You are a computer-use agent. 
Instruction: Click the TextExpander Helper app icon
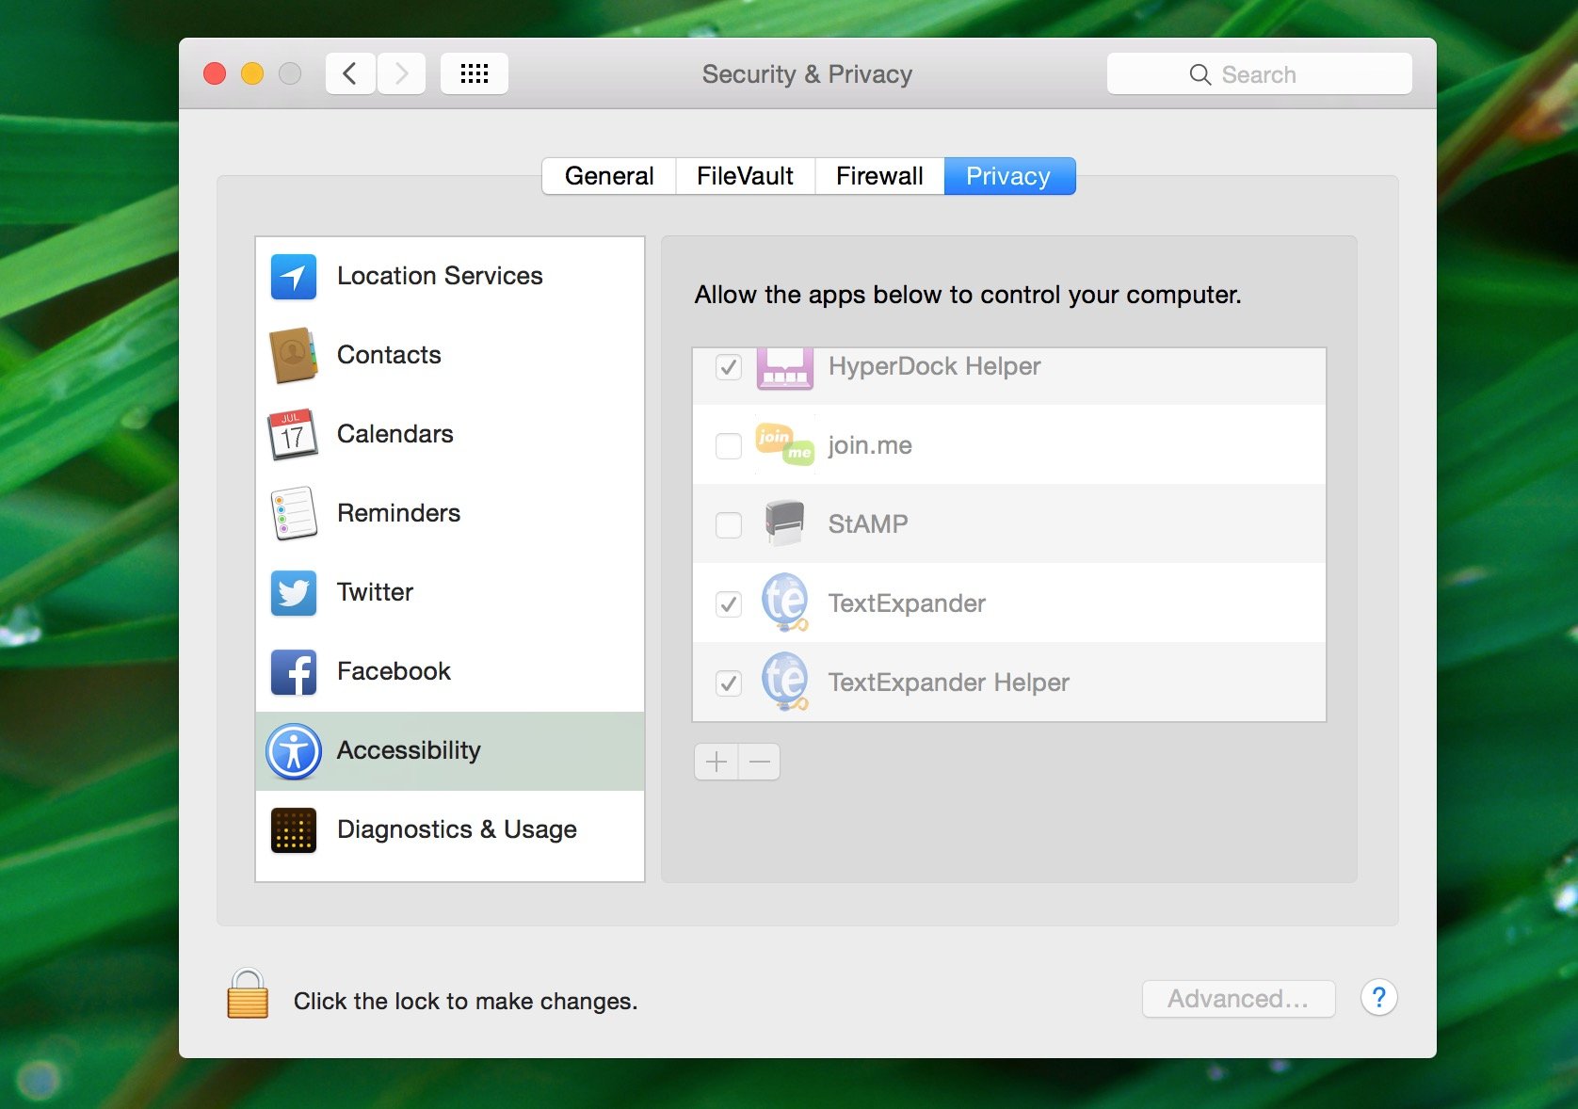tap(784, 682)
